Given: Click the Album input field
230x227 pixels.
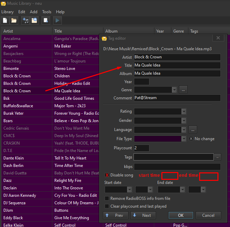Looking at the screenshot, I should [x=177, y=73].
